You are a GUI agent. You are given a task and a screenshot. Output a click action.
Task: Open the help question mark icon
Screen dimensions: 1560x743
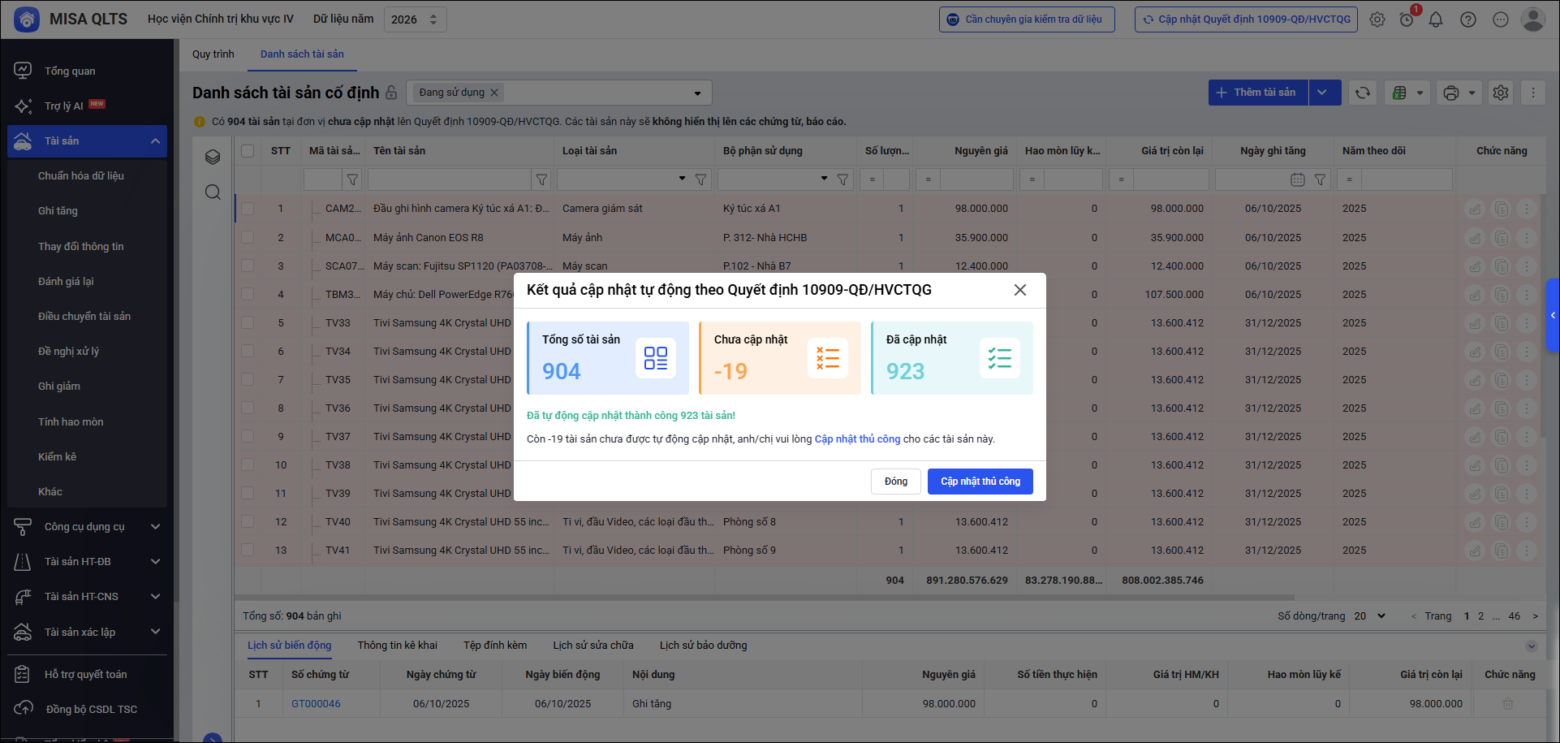click(1467, 19)
